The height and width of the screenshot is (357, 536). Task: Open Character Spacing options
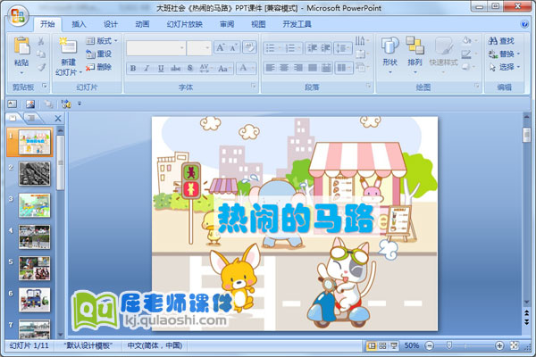coord(205,69)
